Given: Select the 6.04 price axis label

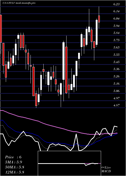Looking at the screenshot, I should coord(116,19).
